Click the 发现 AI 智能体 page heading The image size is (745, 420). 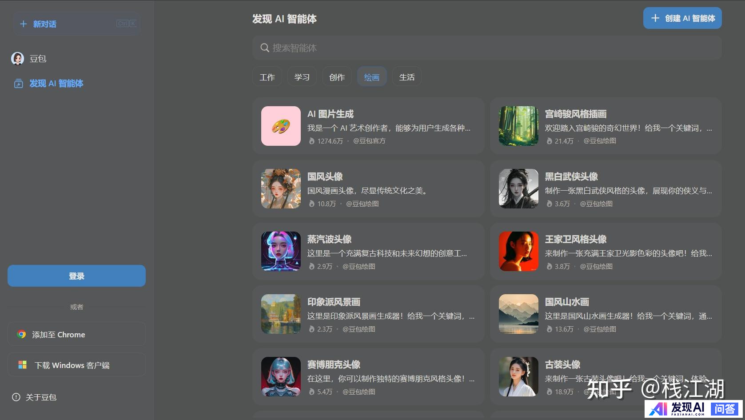pos(284,19)
